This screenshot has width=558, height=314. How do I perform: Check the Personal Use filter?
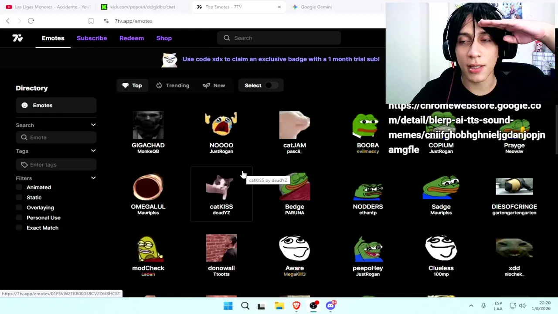19,218
